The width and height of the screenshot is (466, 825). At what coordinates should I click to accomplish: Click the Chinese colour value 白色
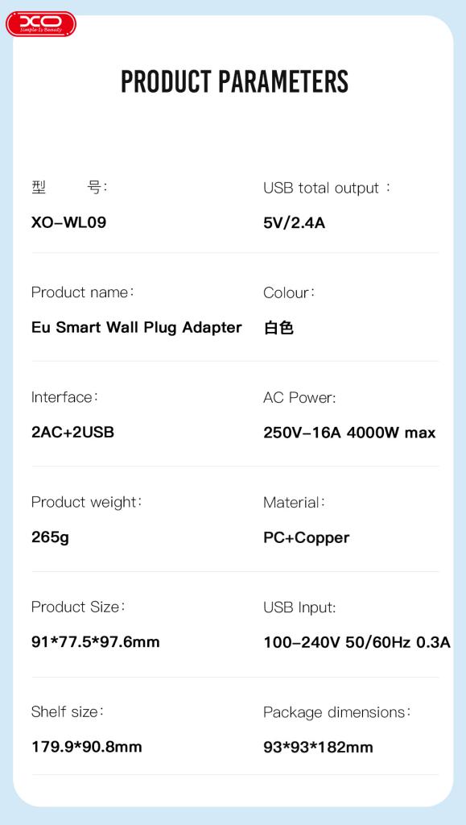tap(278, 329)
